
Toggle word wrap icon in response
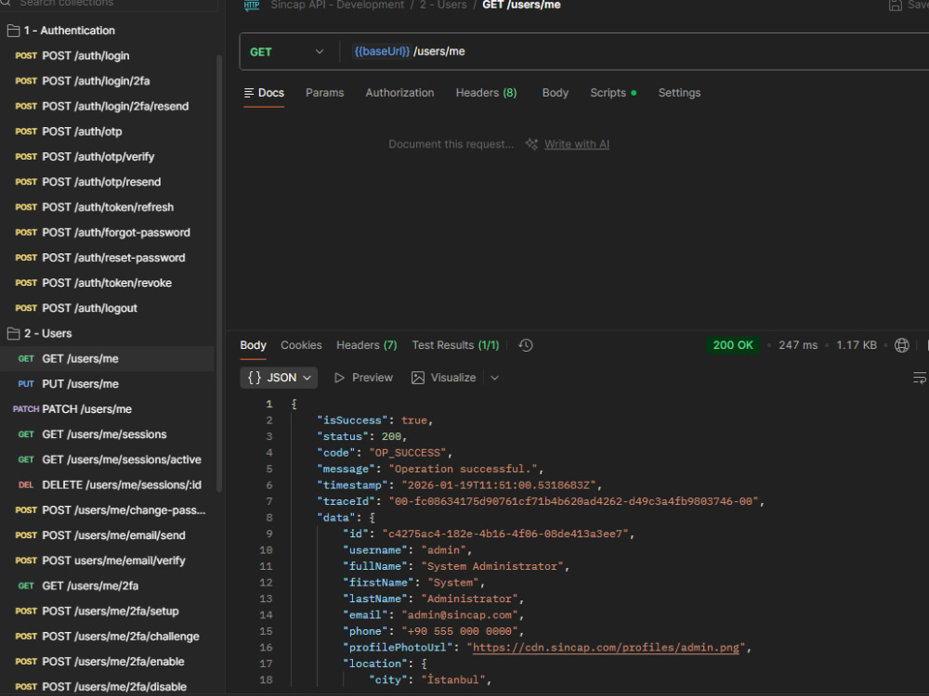point(920,378)
